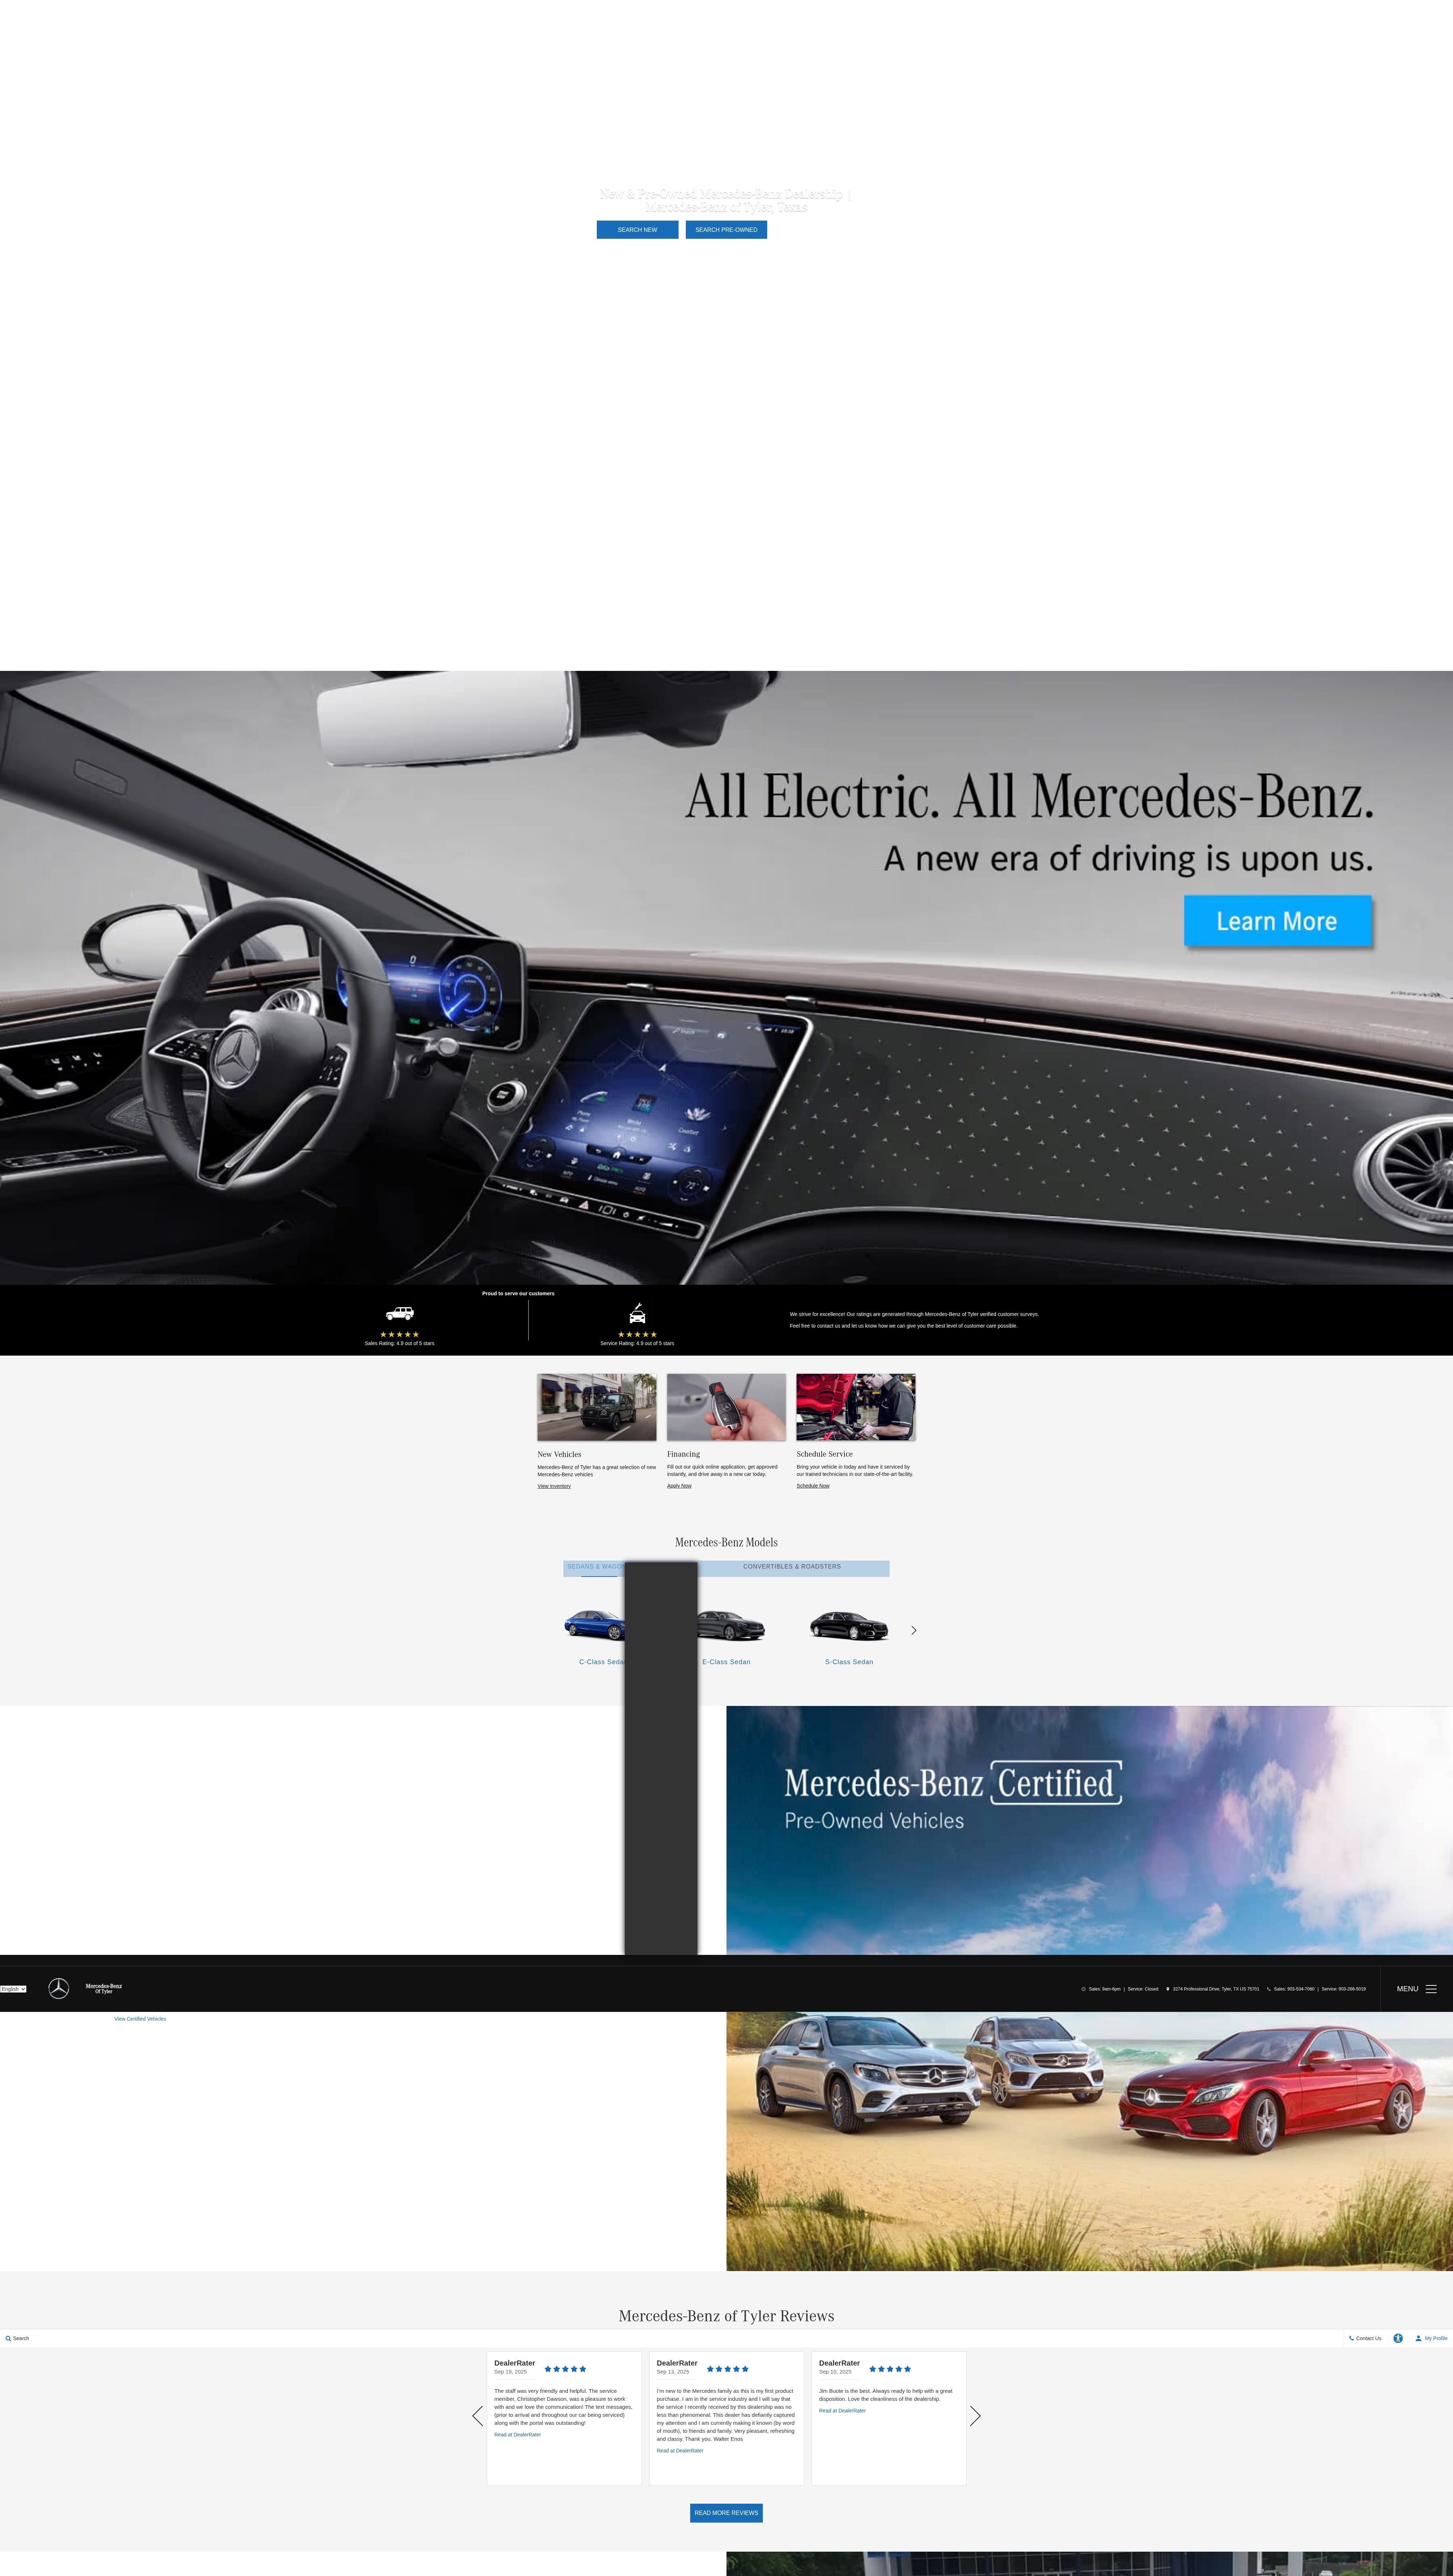This screenshot has height=2576, width=1453.
Task: Show previous reviews with left chevron
Action: click(x=478, y=2416)
